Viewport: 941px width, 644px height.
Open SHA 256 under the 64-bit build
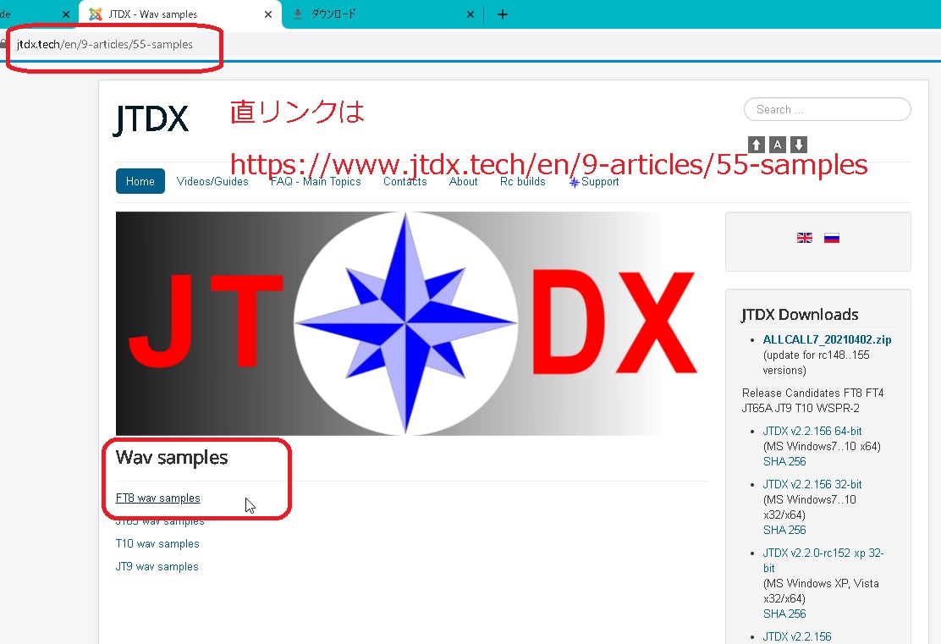click(784, 461)
